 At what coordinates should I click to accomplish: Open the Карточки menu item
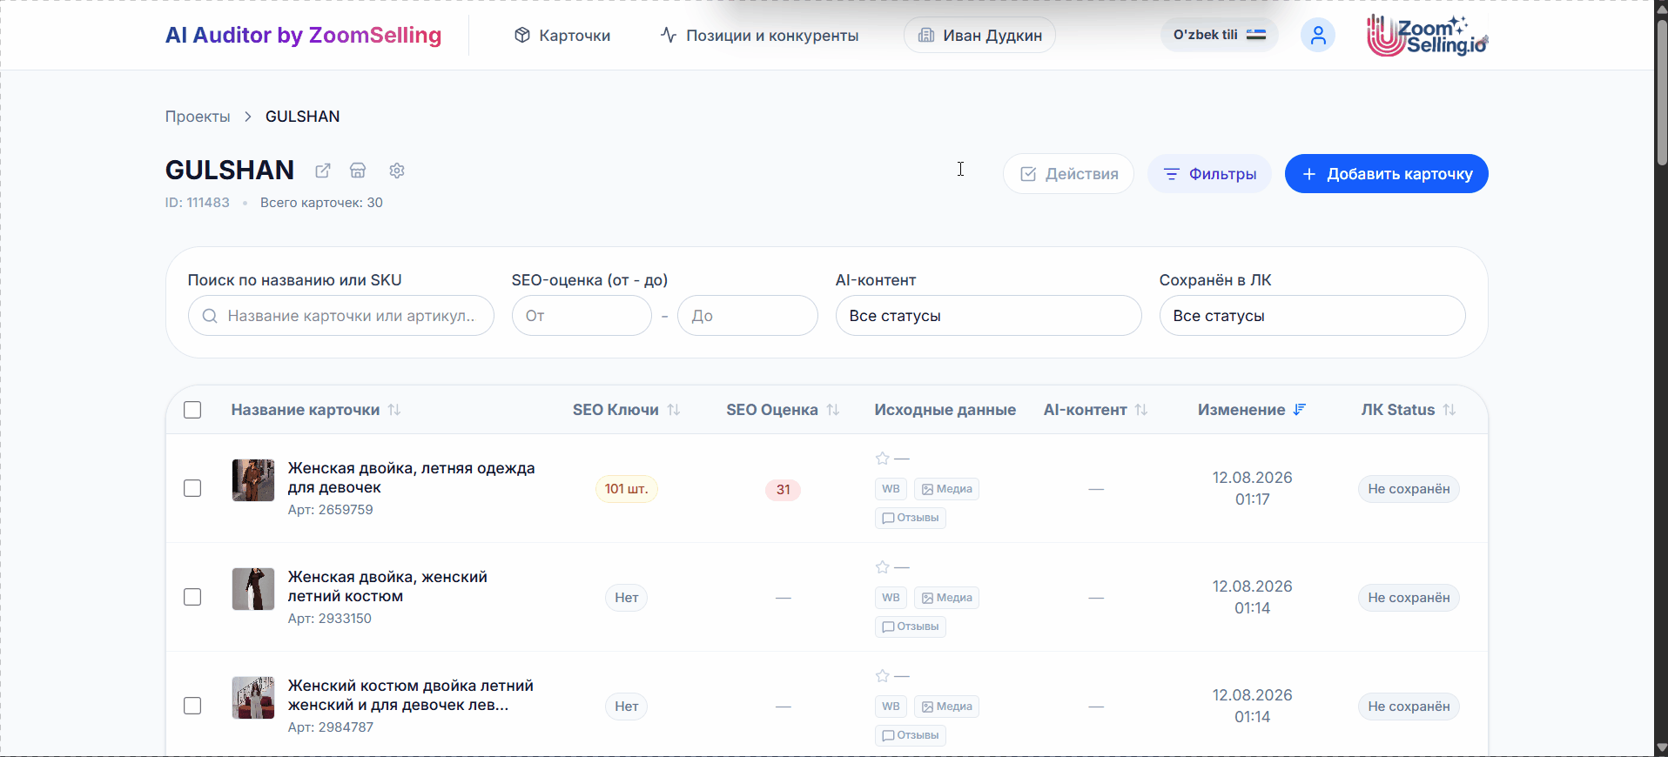562,36
